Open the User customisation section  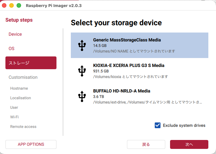coord(14,107)
